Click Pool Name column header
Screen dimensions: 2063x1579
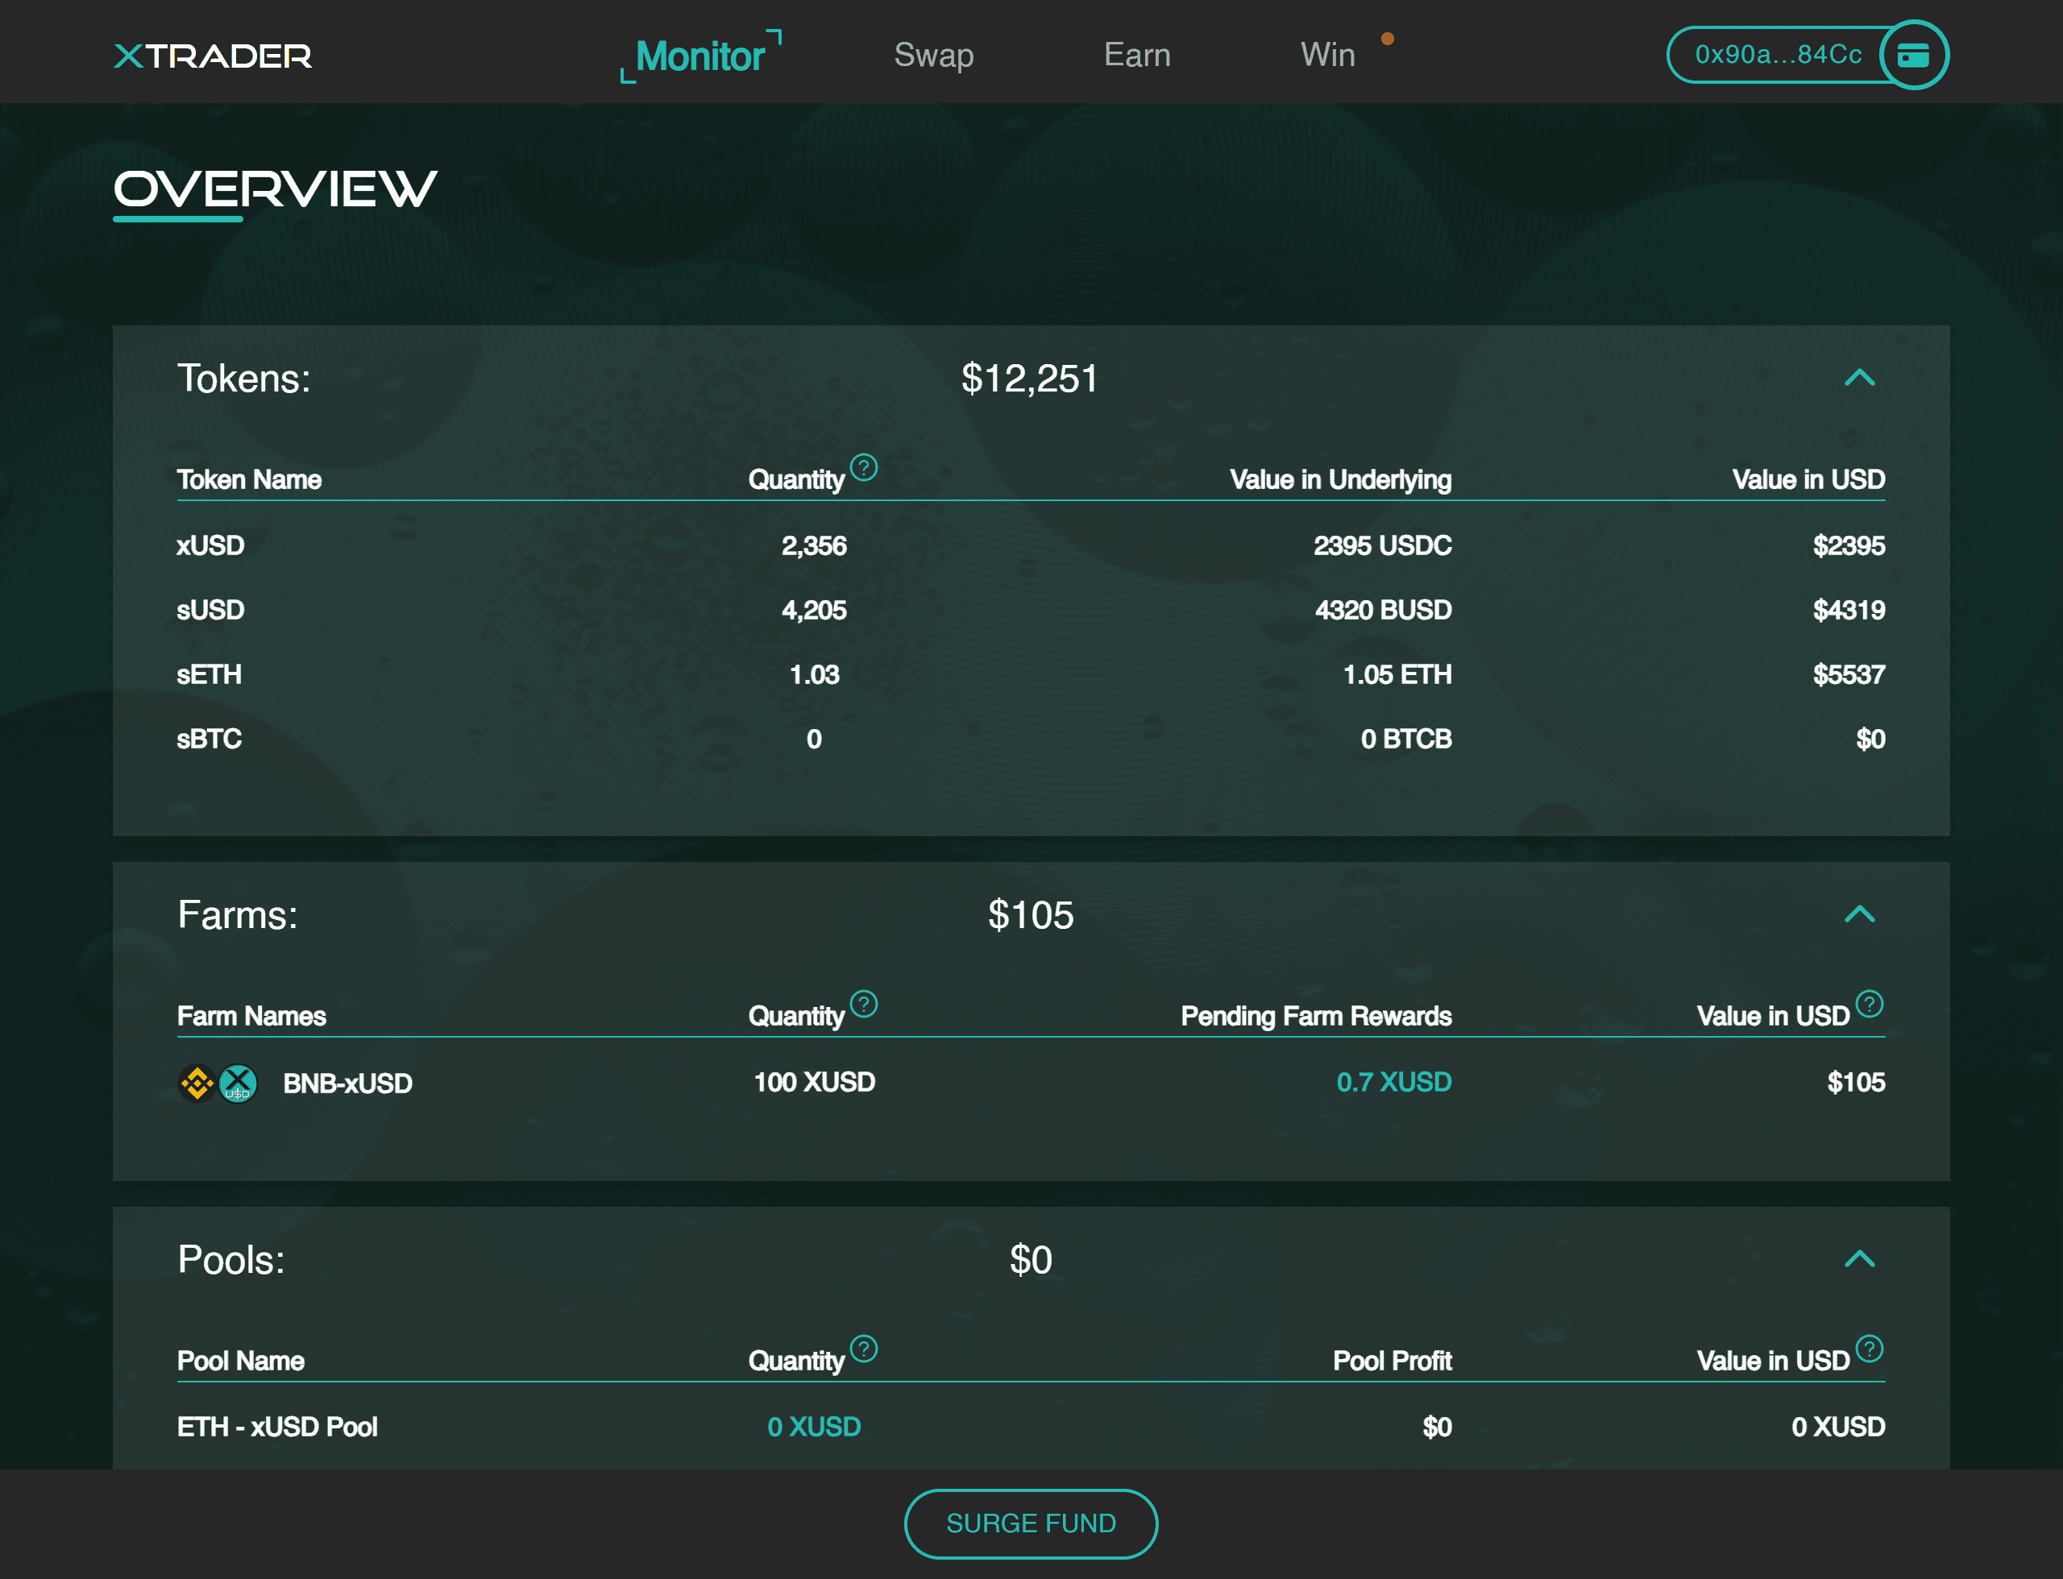241,1361
